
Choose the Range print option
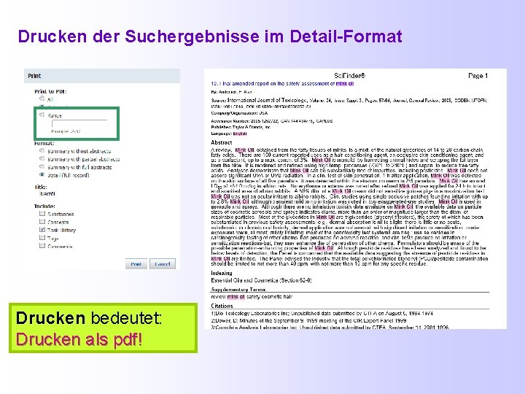point(42,115)
